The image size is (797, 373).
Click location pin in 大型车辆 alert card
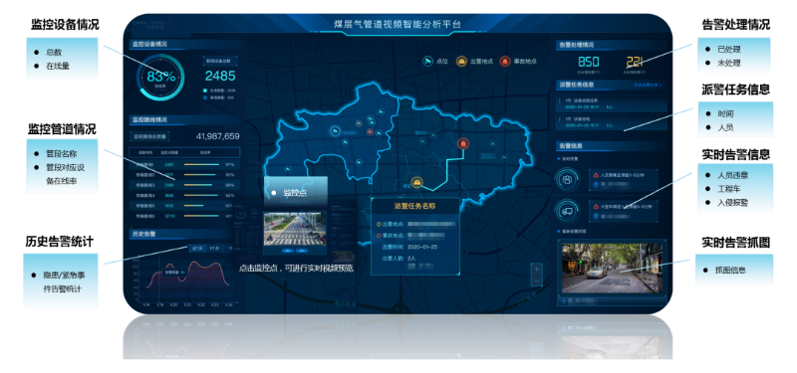click(x=596, y=216)
